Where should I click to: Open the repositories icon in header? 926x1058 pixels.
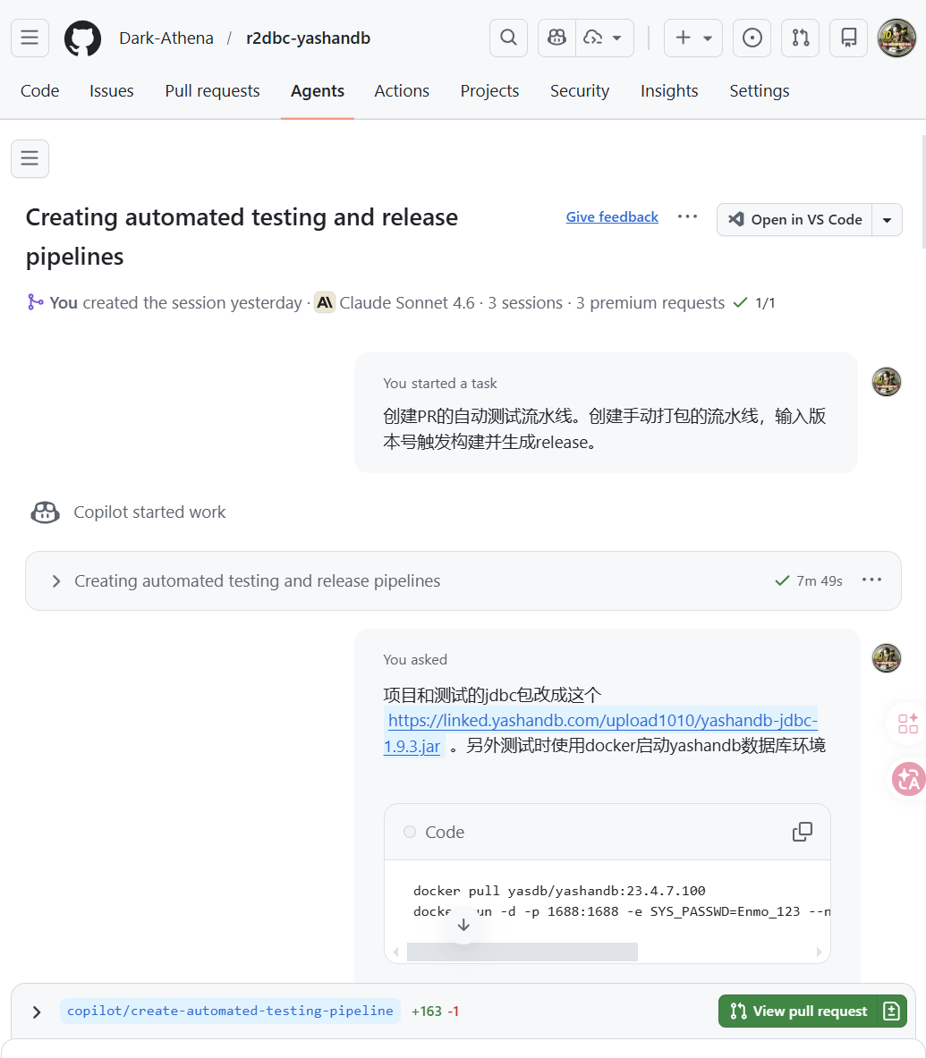(848, 38)
